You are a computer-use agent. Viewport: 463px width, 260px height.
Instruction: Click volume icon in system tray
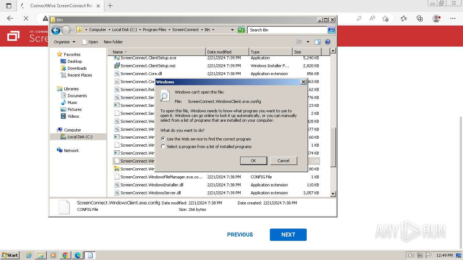pos(411,255)
